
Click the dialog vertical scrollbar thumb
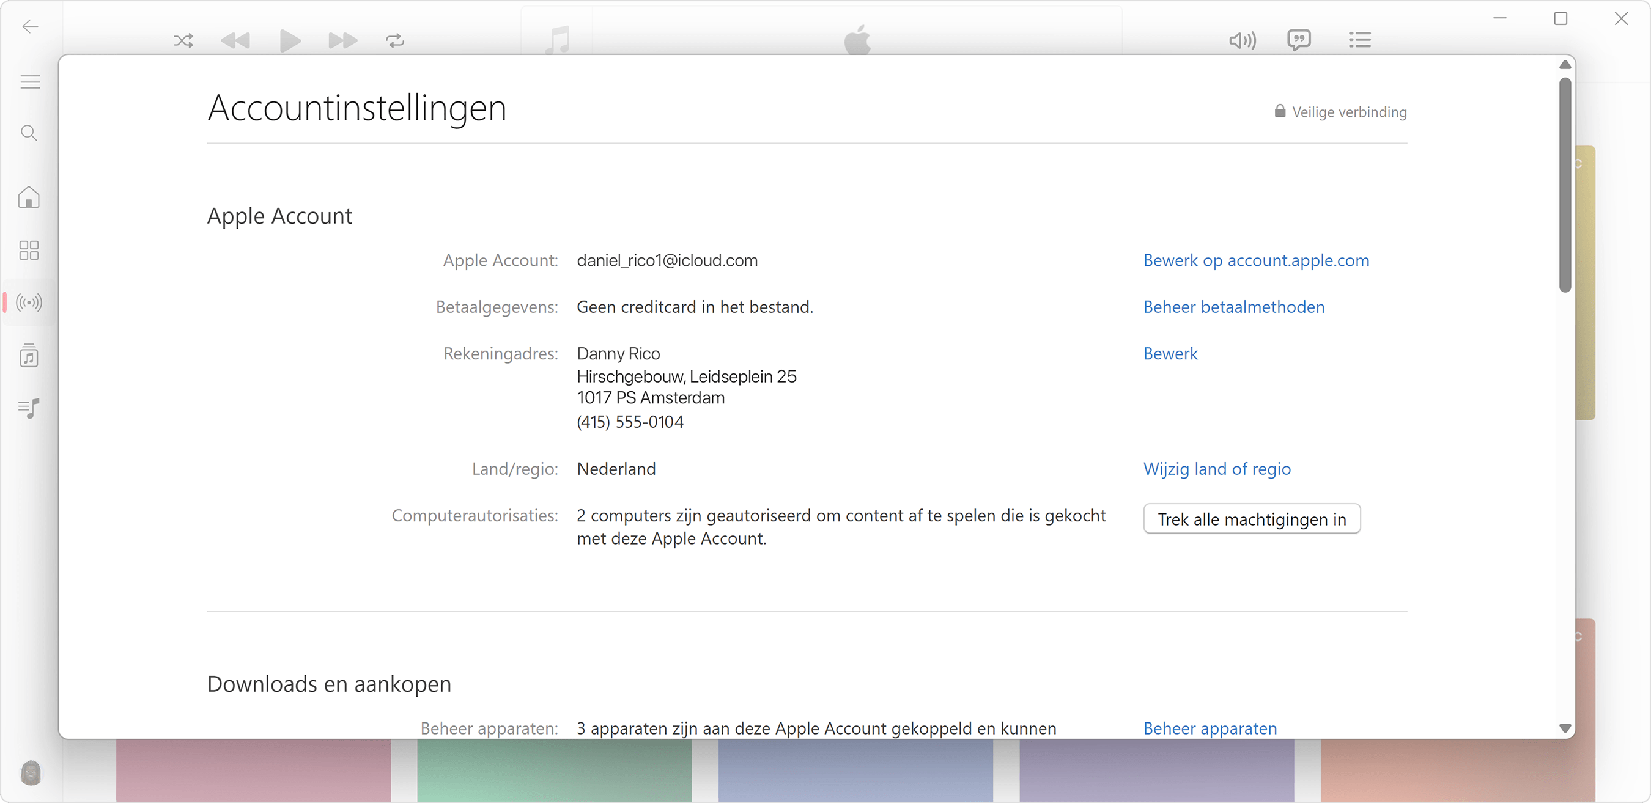(x=1565, y=185)
